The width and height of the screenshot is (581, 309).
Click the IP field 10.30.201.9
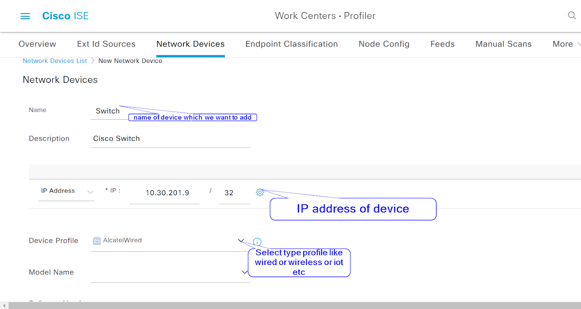coord(164,193)
